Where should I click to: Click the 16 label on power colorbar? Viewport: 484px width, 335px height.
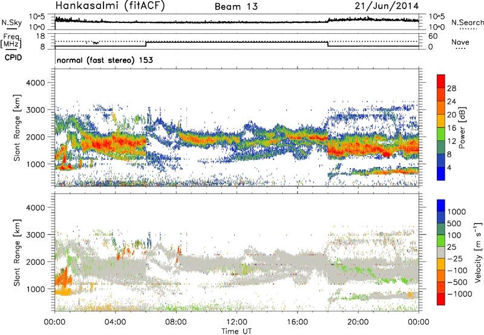(451, 128)
